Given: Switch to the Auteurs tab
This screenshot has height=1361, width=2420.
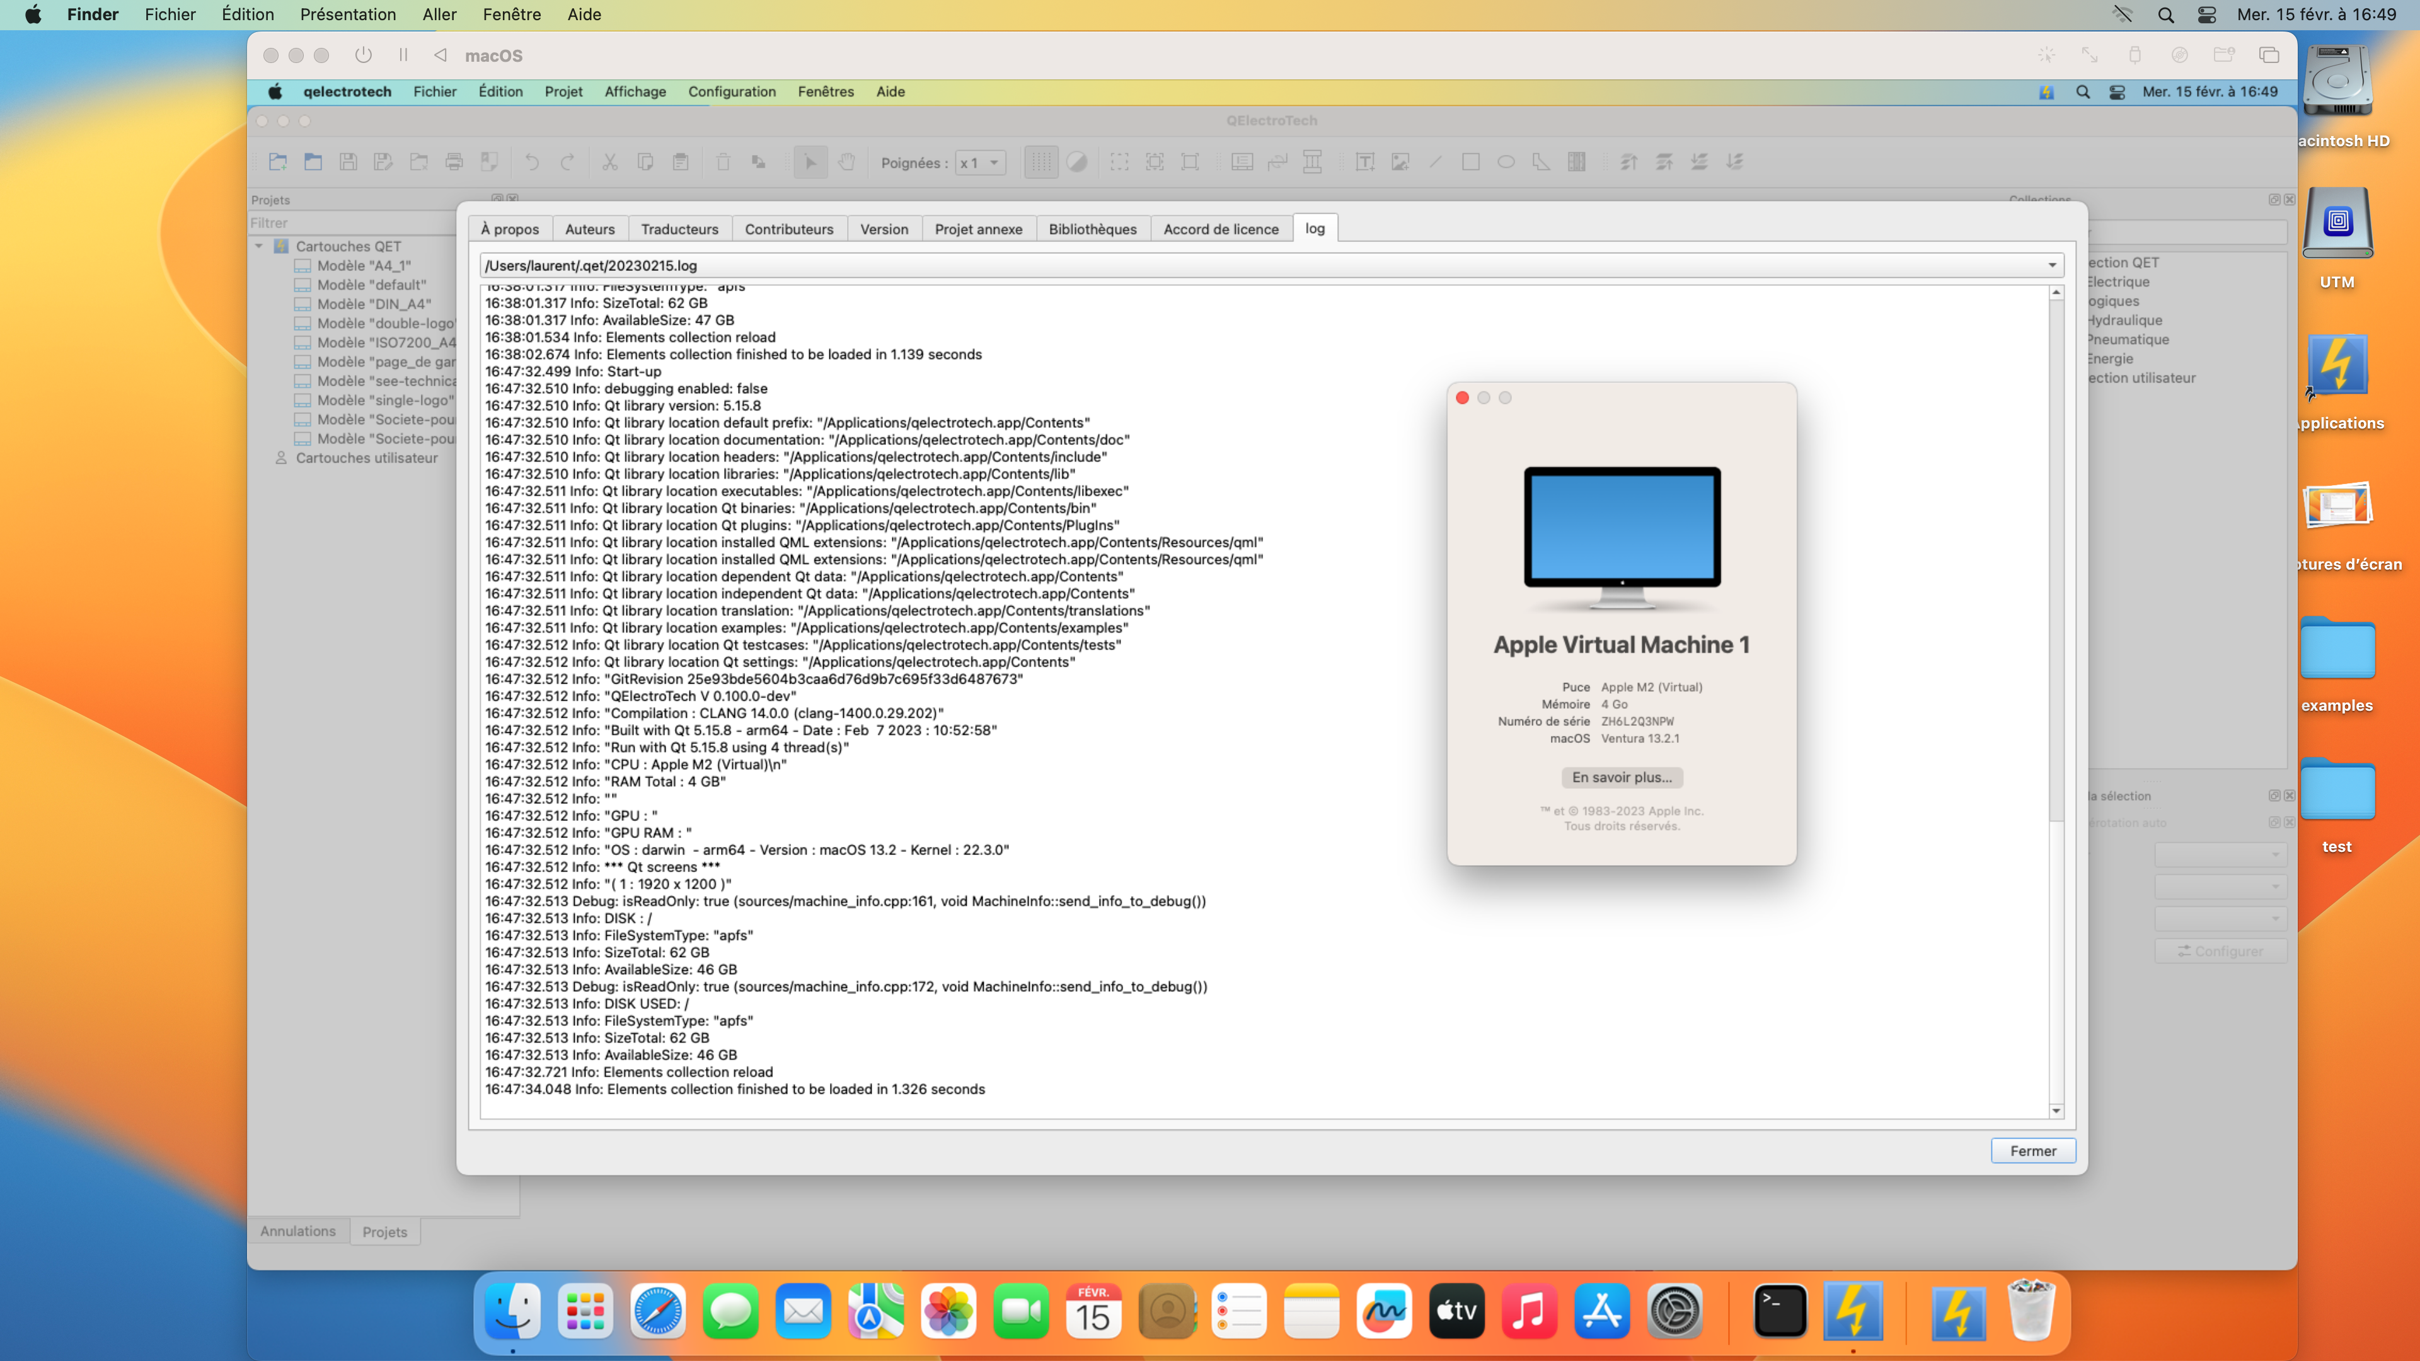Looking at the screenshot, I should click(x=590, y=229).
